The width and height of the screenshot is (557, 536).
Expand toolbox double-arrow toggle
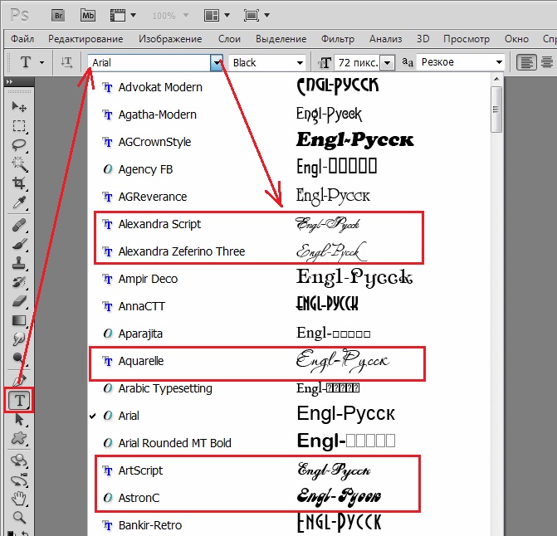click(10, 81)
